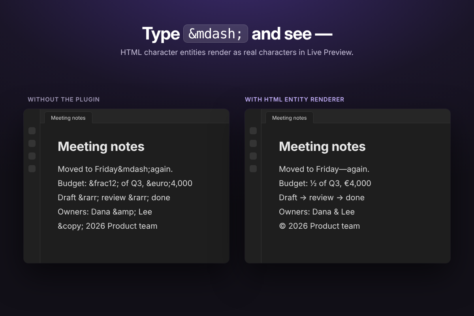Click the second sidebar icon in the 'Without the plugin' window
Image resolution: width=474 pixels, height=316 pixels.
[x=32, y=143]
